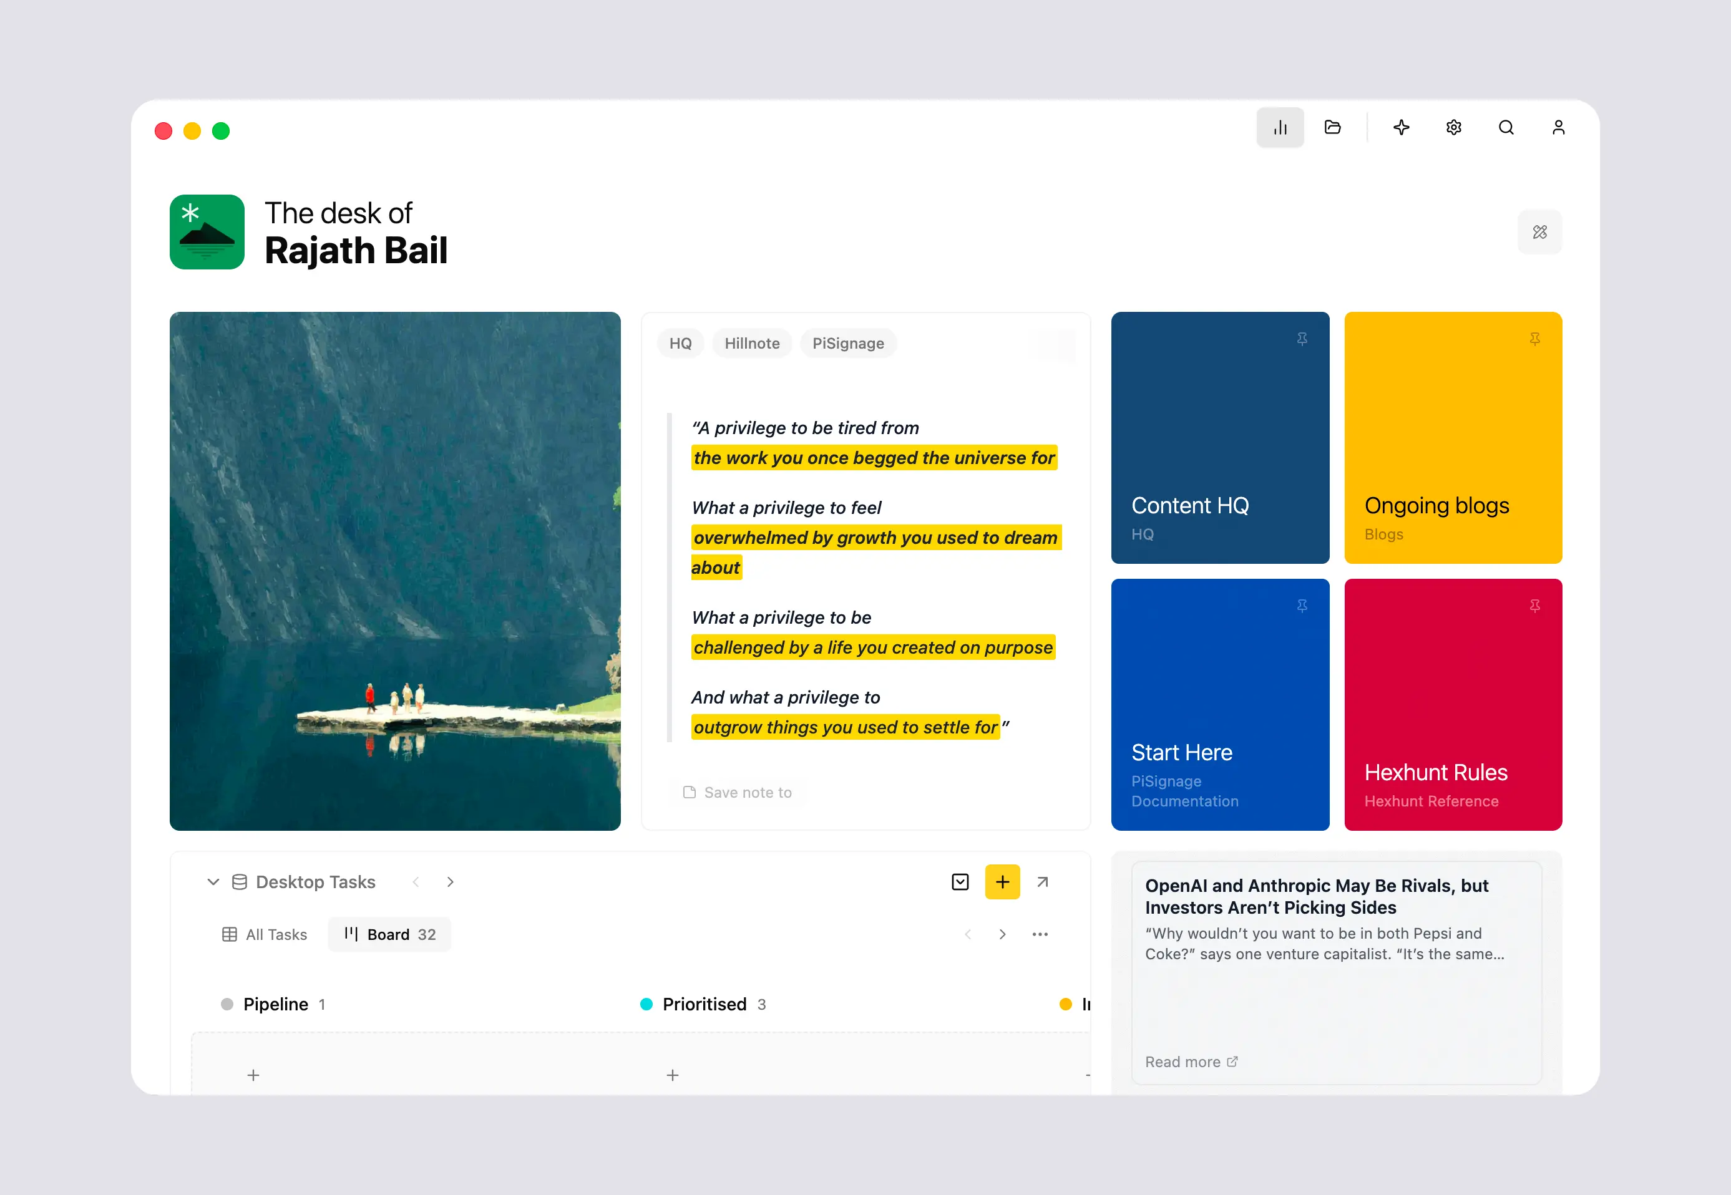The image size is (1731, 1195).
Task: Click the edit desk customize icon
Action: click(1539, 232)
